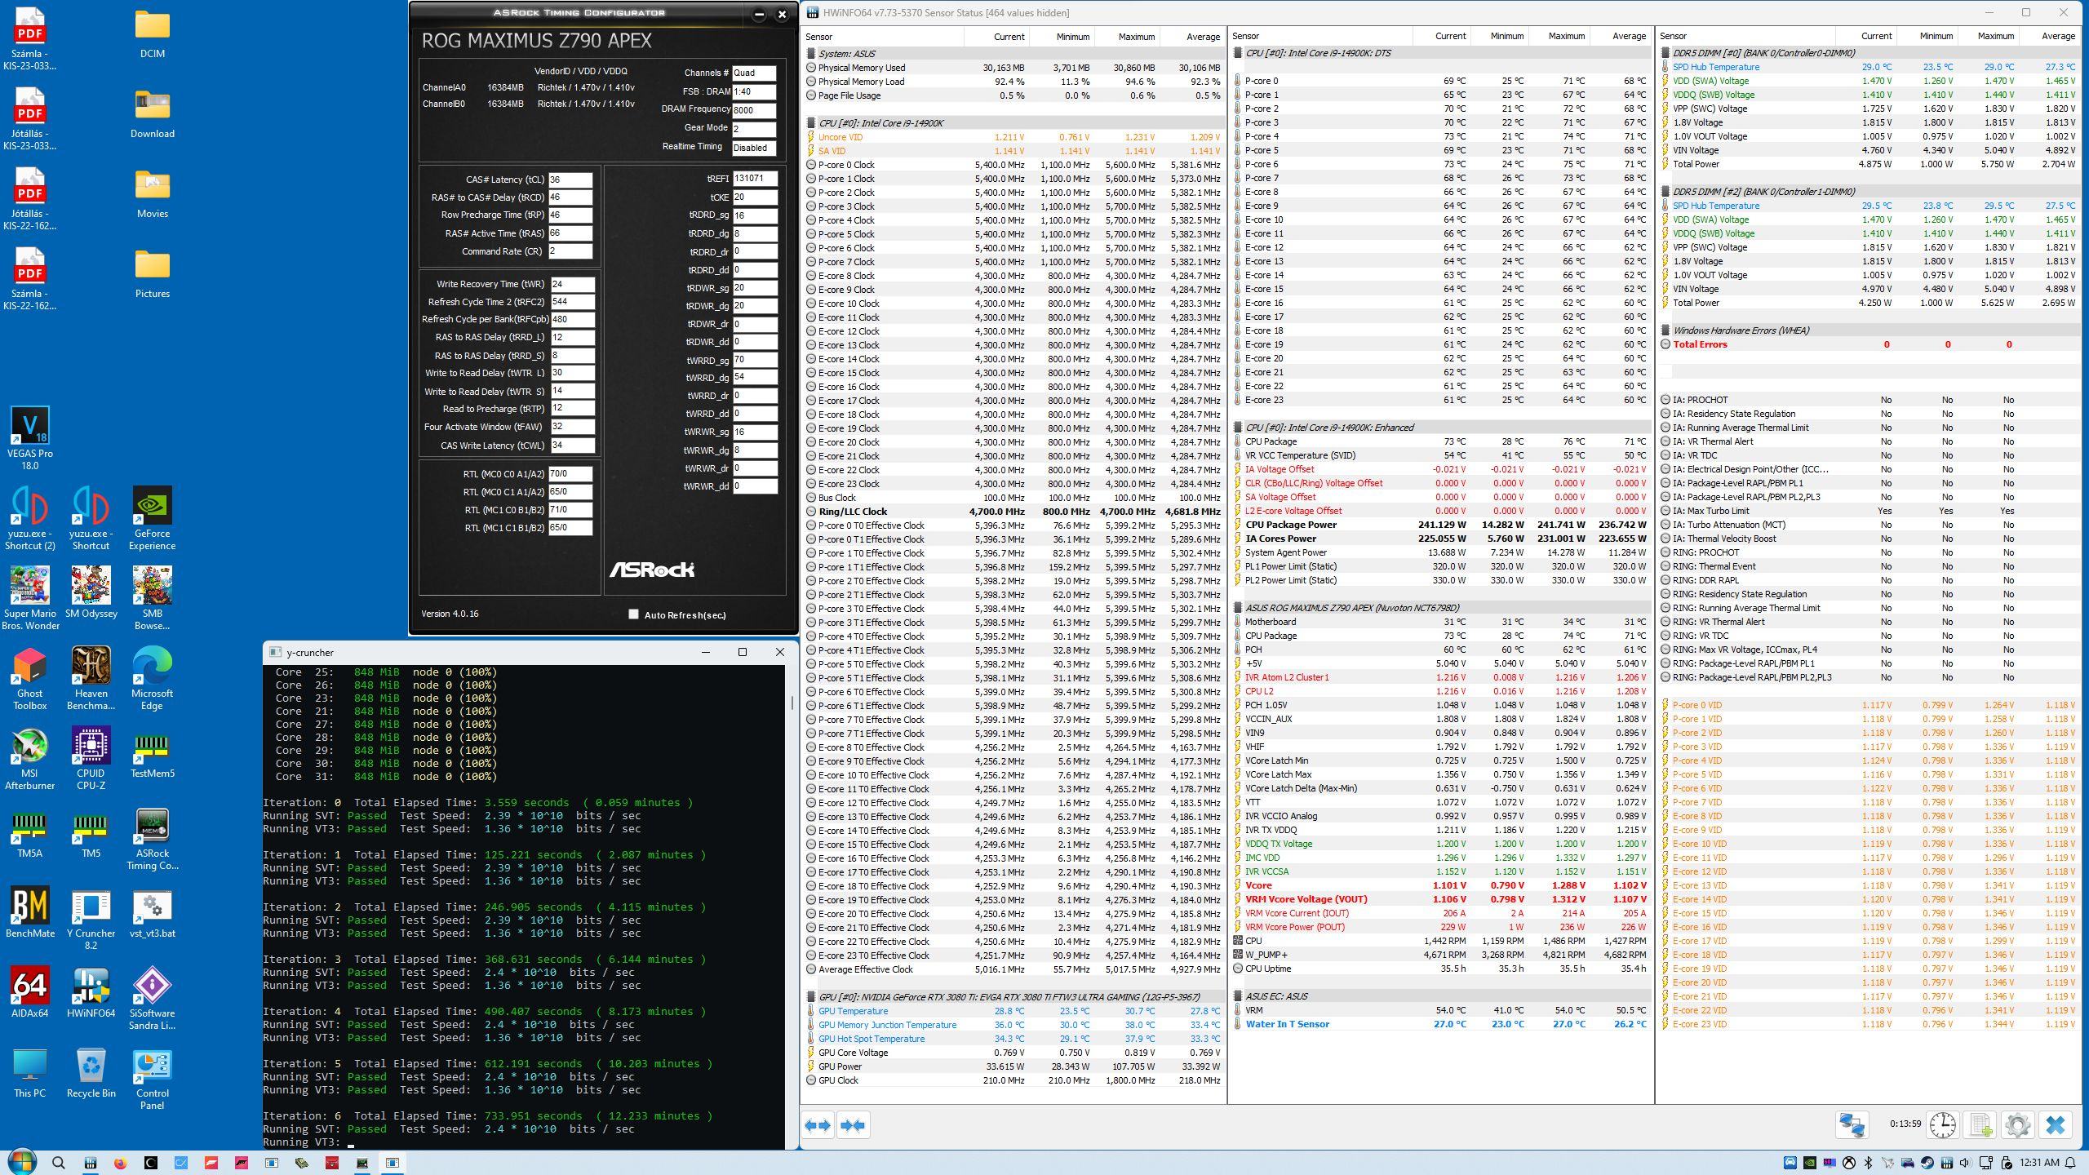The width and height of the screenshot is (2089, 1175).
Task: Select the BenchMate desktop icon
Action: click(30, 912)
